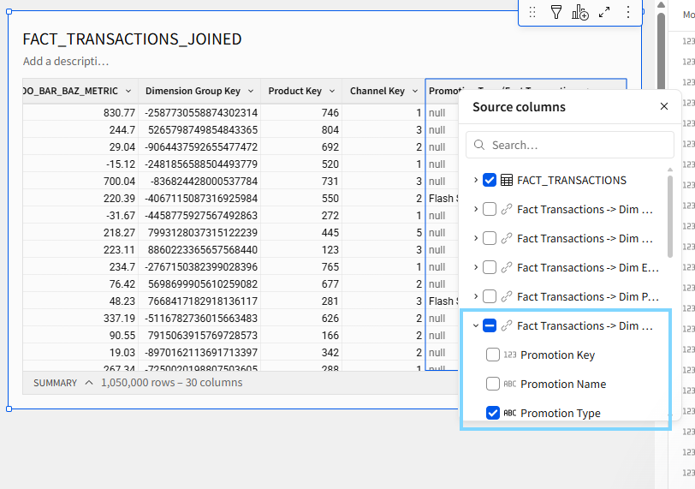Click the cell -2587730558874302314
Viewport: 695px width, 489px height.
coord(201,113)
